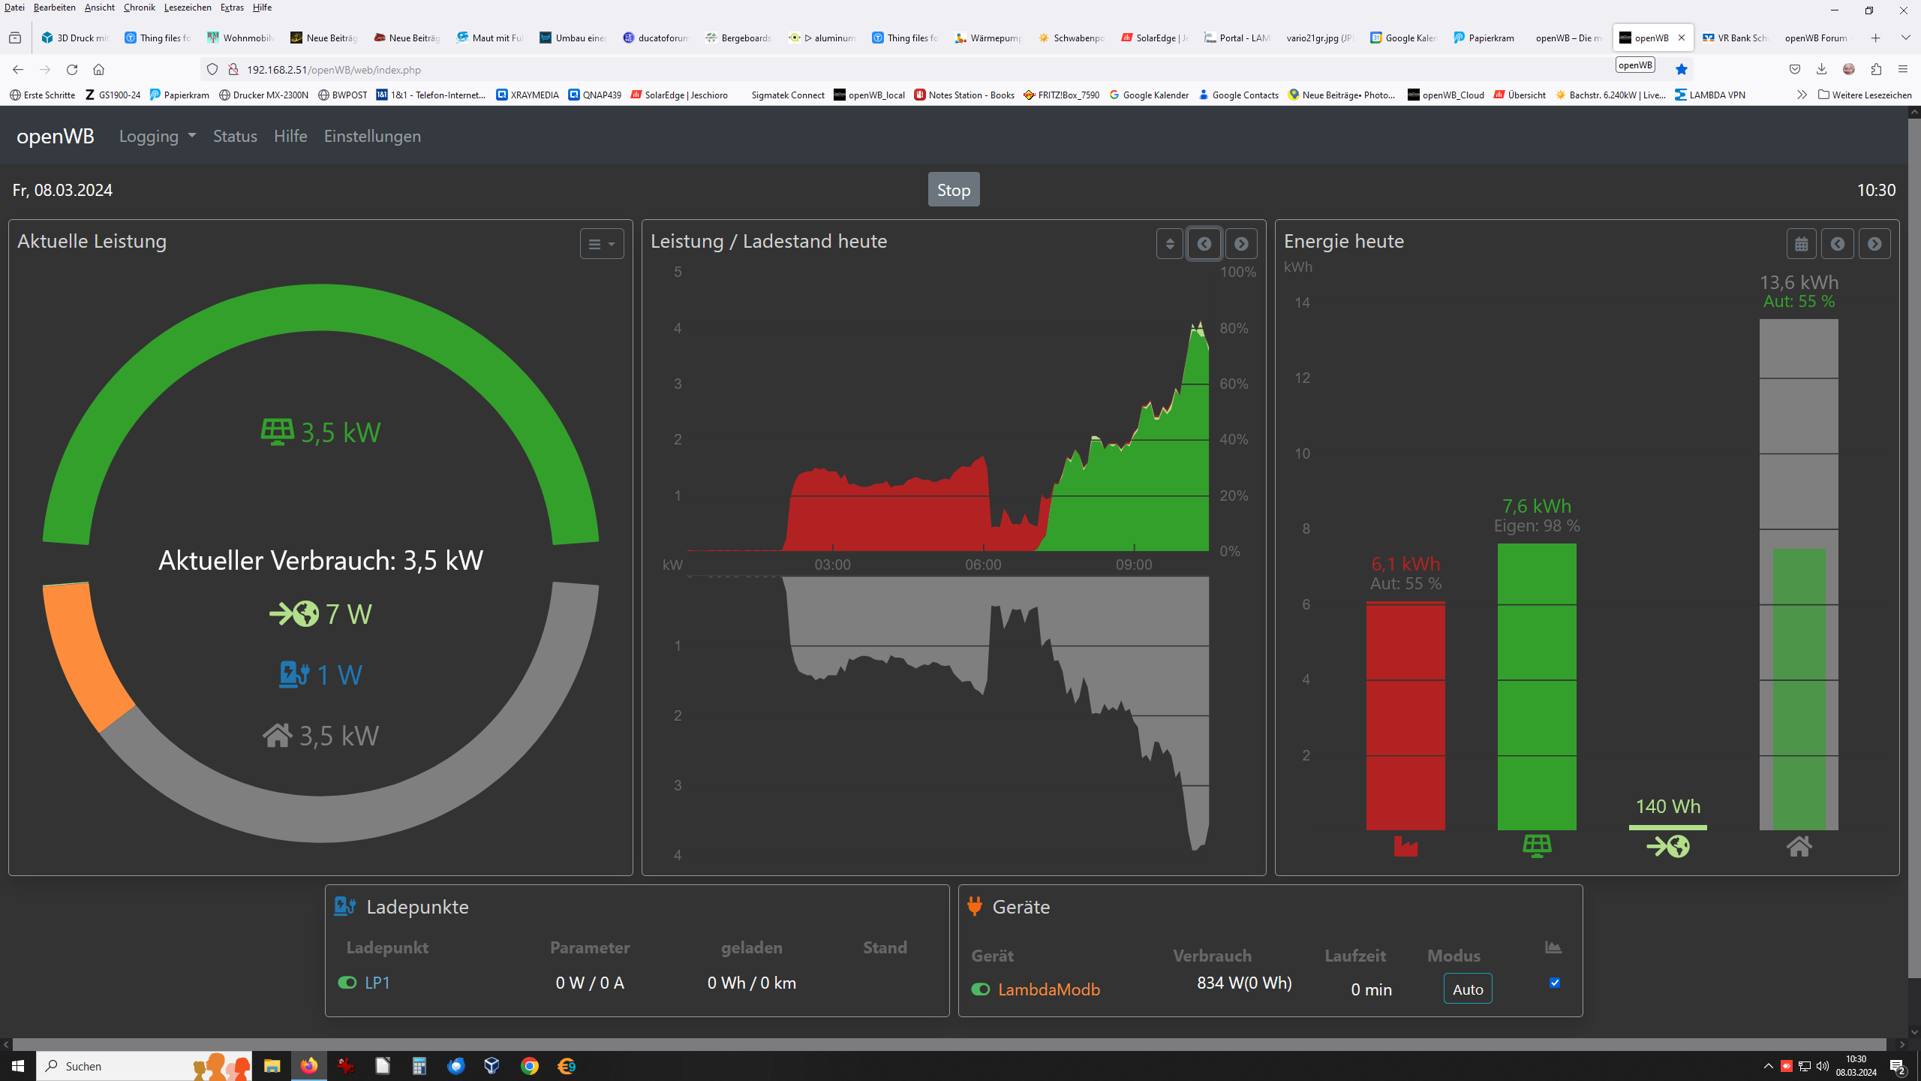Click the up/down sort toggle in Leistung panel

click(x=1169, y=244)
